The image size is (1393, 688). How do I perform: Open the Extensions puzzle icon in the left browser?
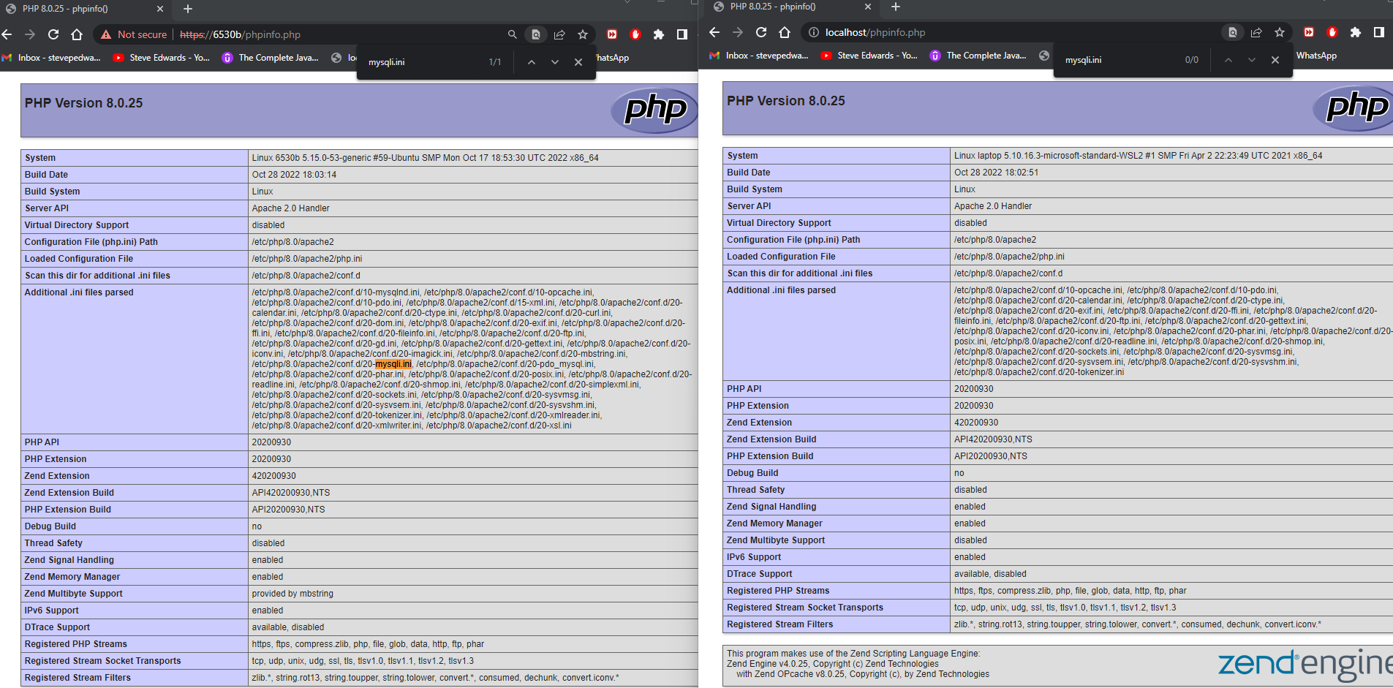point(659,34)
